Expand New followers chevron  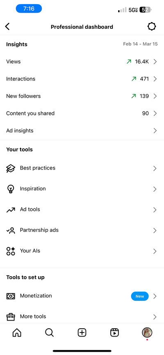(155, 96)
